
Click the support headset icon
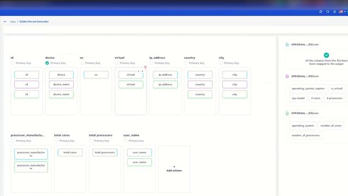pos(327,11)
